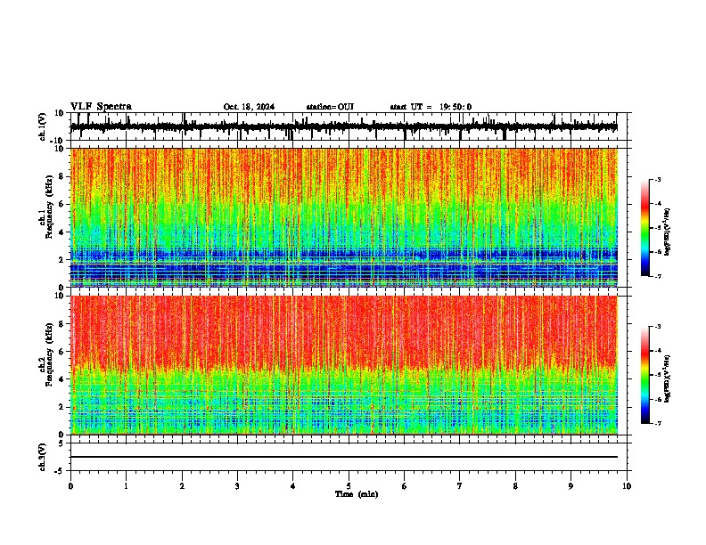Select the "start UT = 19:50:0" text

(x=431, y=107)
